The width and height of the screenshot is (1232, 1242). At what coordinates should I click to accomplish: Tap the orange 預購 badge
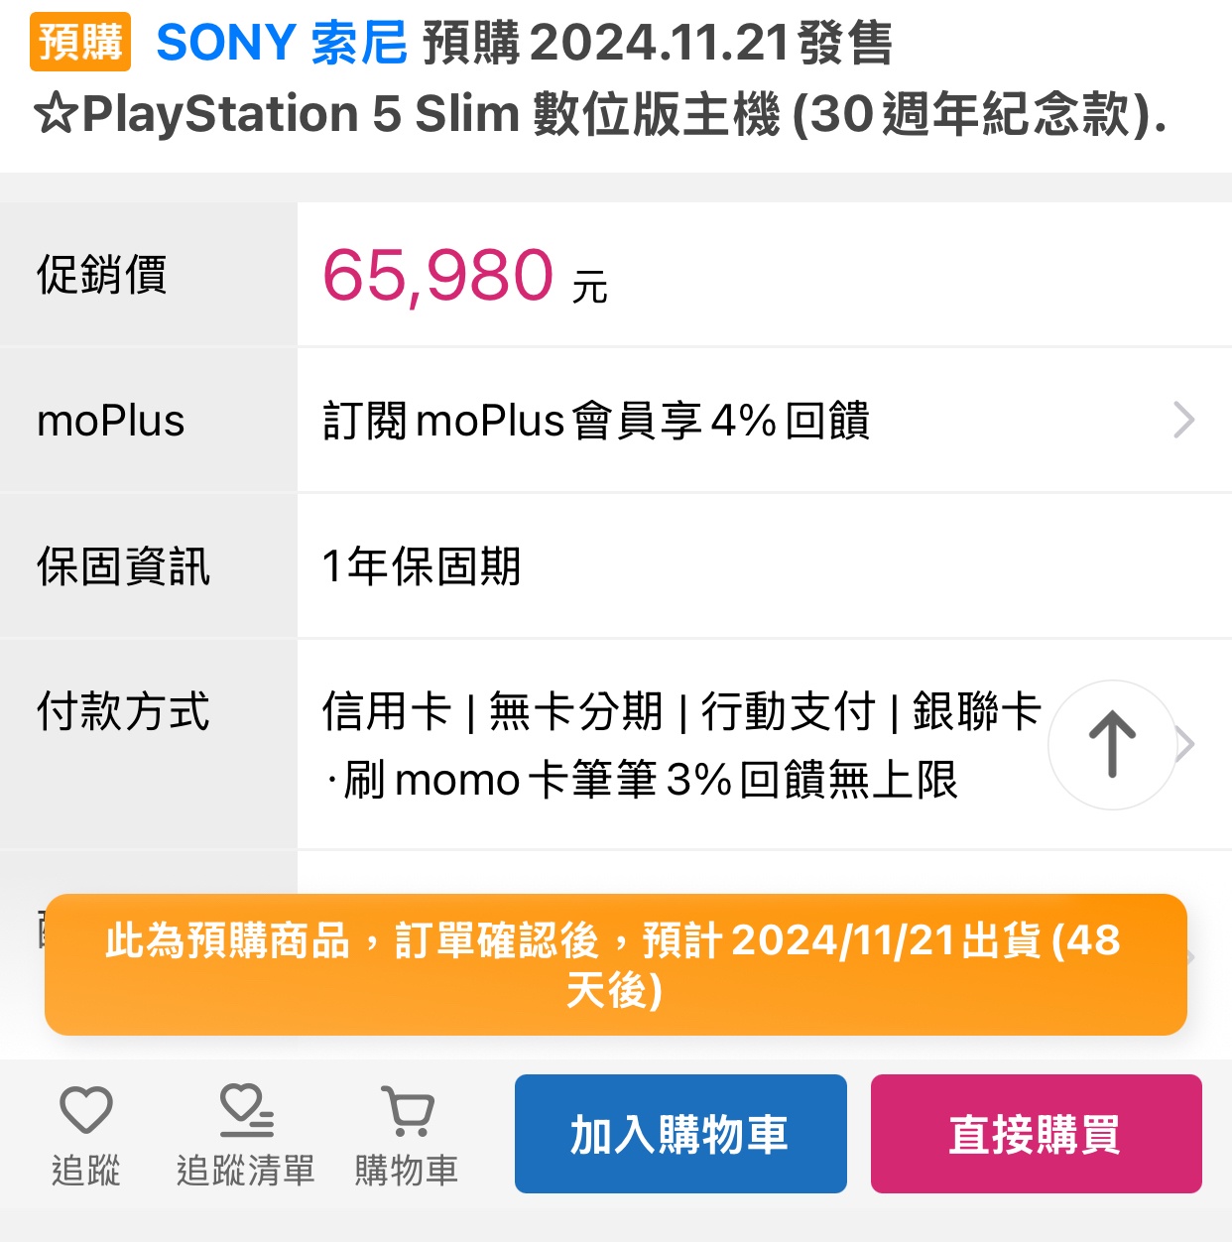tap(80, 43)
